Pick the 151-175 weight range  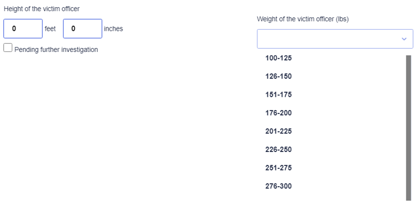(331, 94)
